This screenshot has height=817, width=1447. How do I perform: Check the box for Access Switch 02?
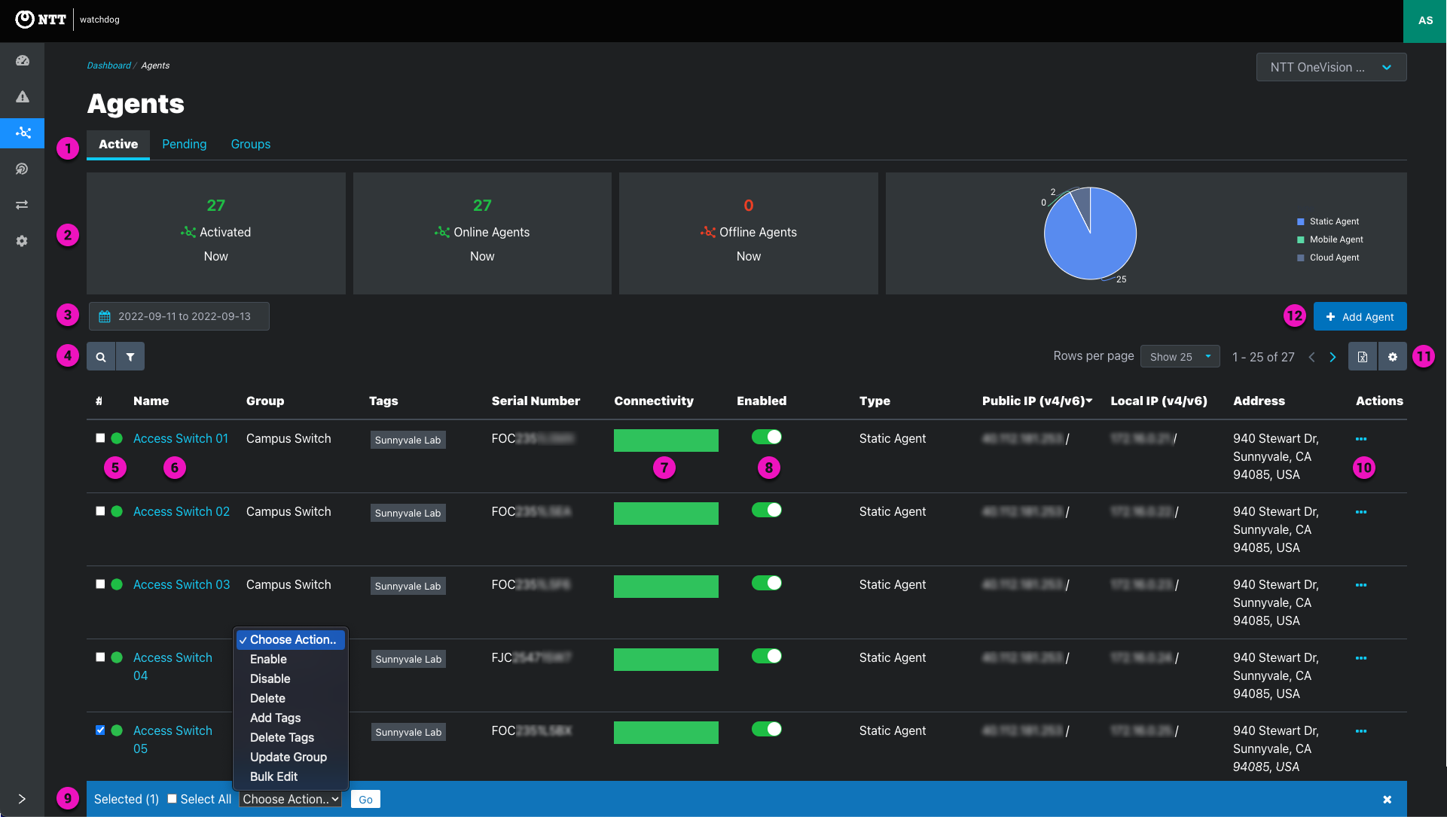[100, 511]
